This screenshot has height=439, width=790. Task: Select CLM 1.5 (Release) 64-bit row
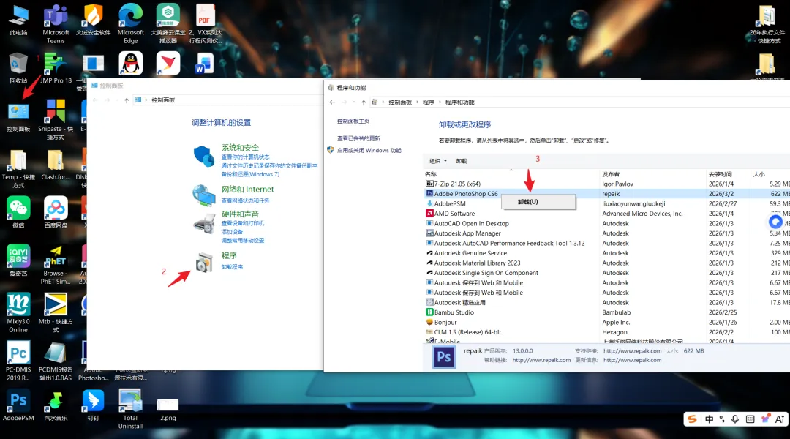click(x=606, y=332)
